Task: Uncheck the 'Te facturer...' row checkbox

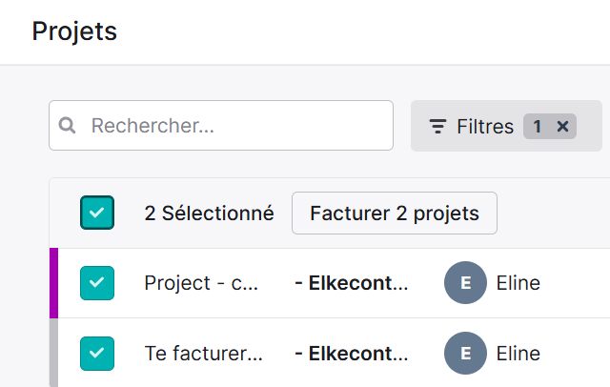Action: tap(97, 354)
